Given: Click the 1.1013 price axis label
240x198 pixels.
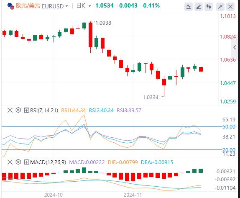Looking at the screenshot, I should pos(228,16).
